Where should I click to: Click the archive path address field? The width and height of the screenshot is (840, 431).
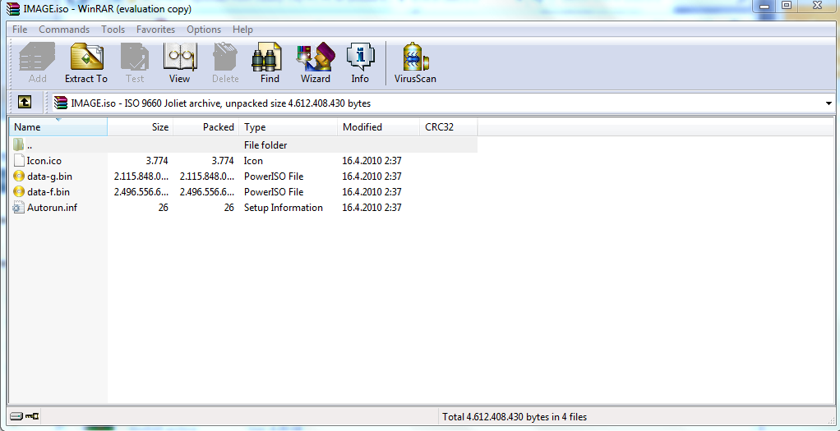[442, 103]
